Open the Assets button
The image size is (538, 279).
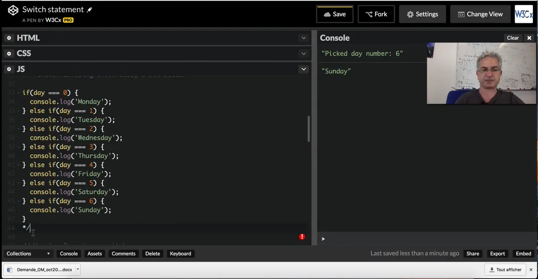point(95,254)
